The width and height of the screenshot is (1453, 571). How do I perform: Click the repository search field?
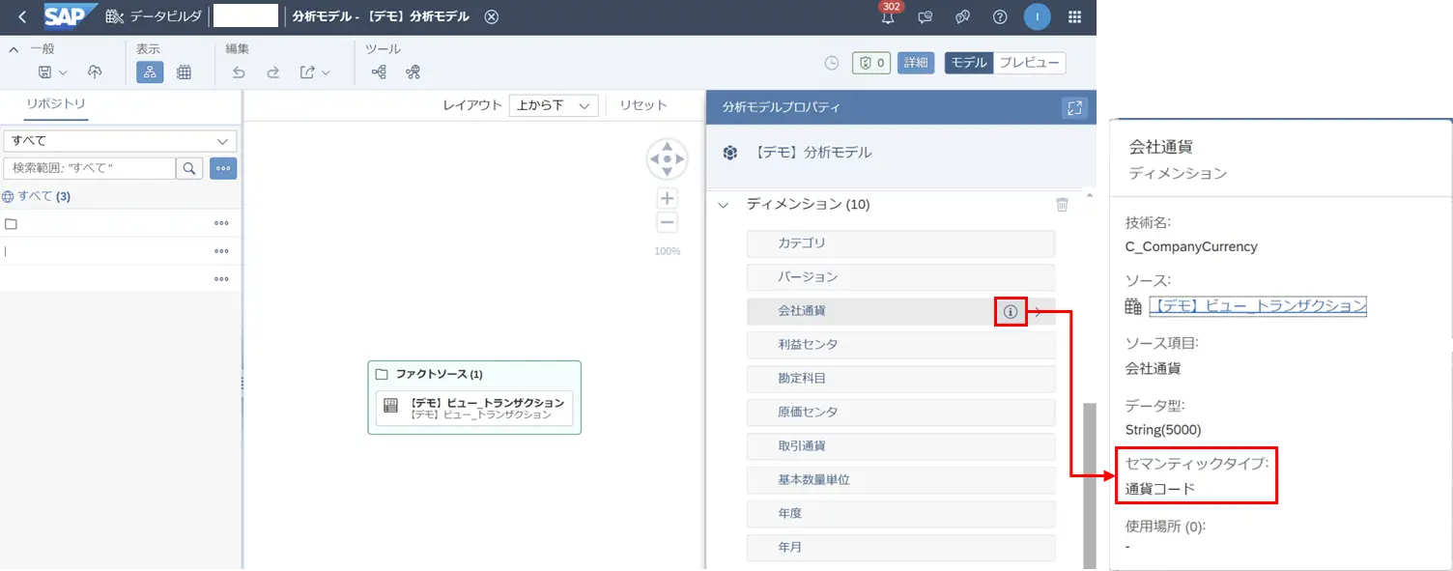[x=90, y=169]
